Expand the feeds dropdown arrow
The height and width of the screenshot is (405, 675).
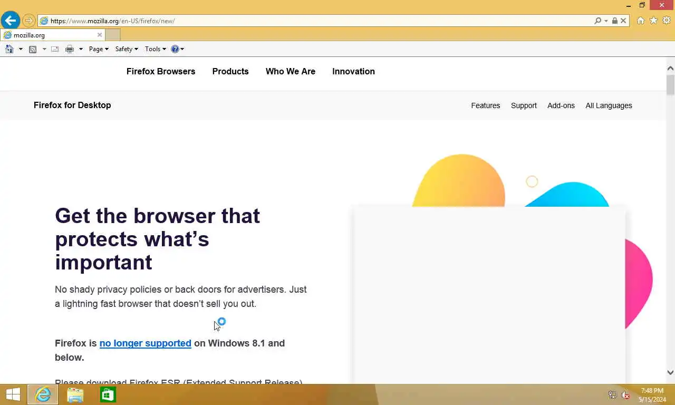[x=44, y=49]
